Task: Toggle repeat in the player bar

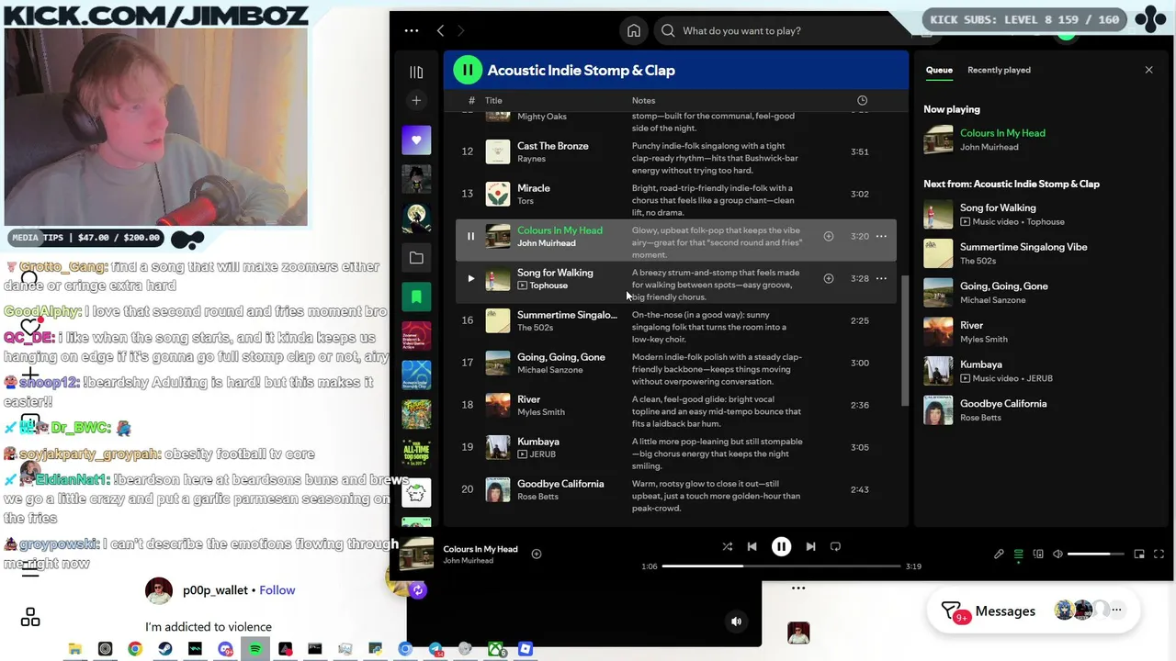Action: coord(835,546)
